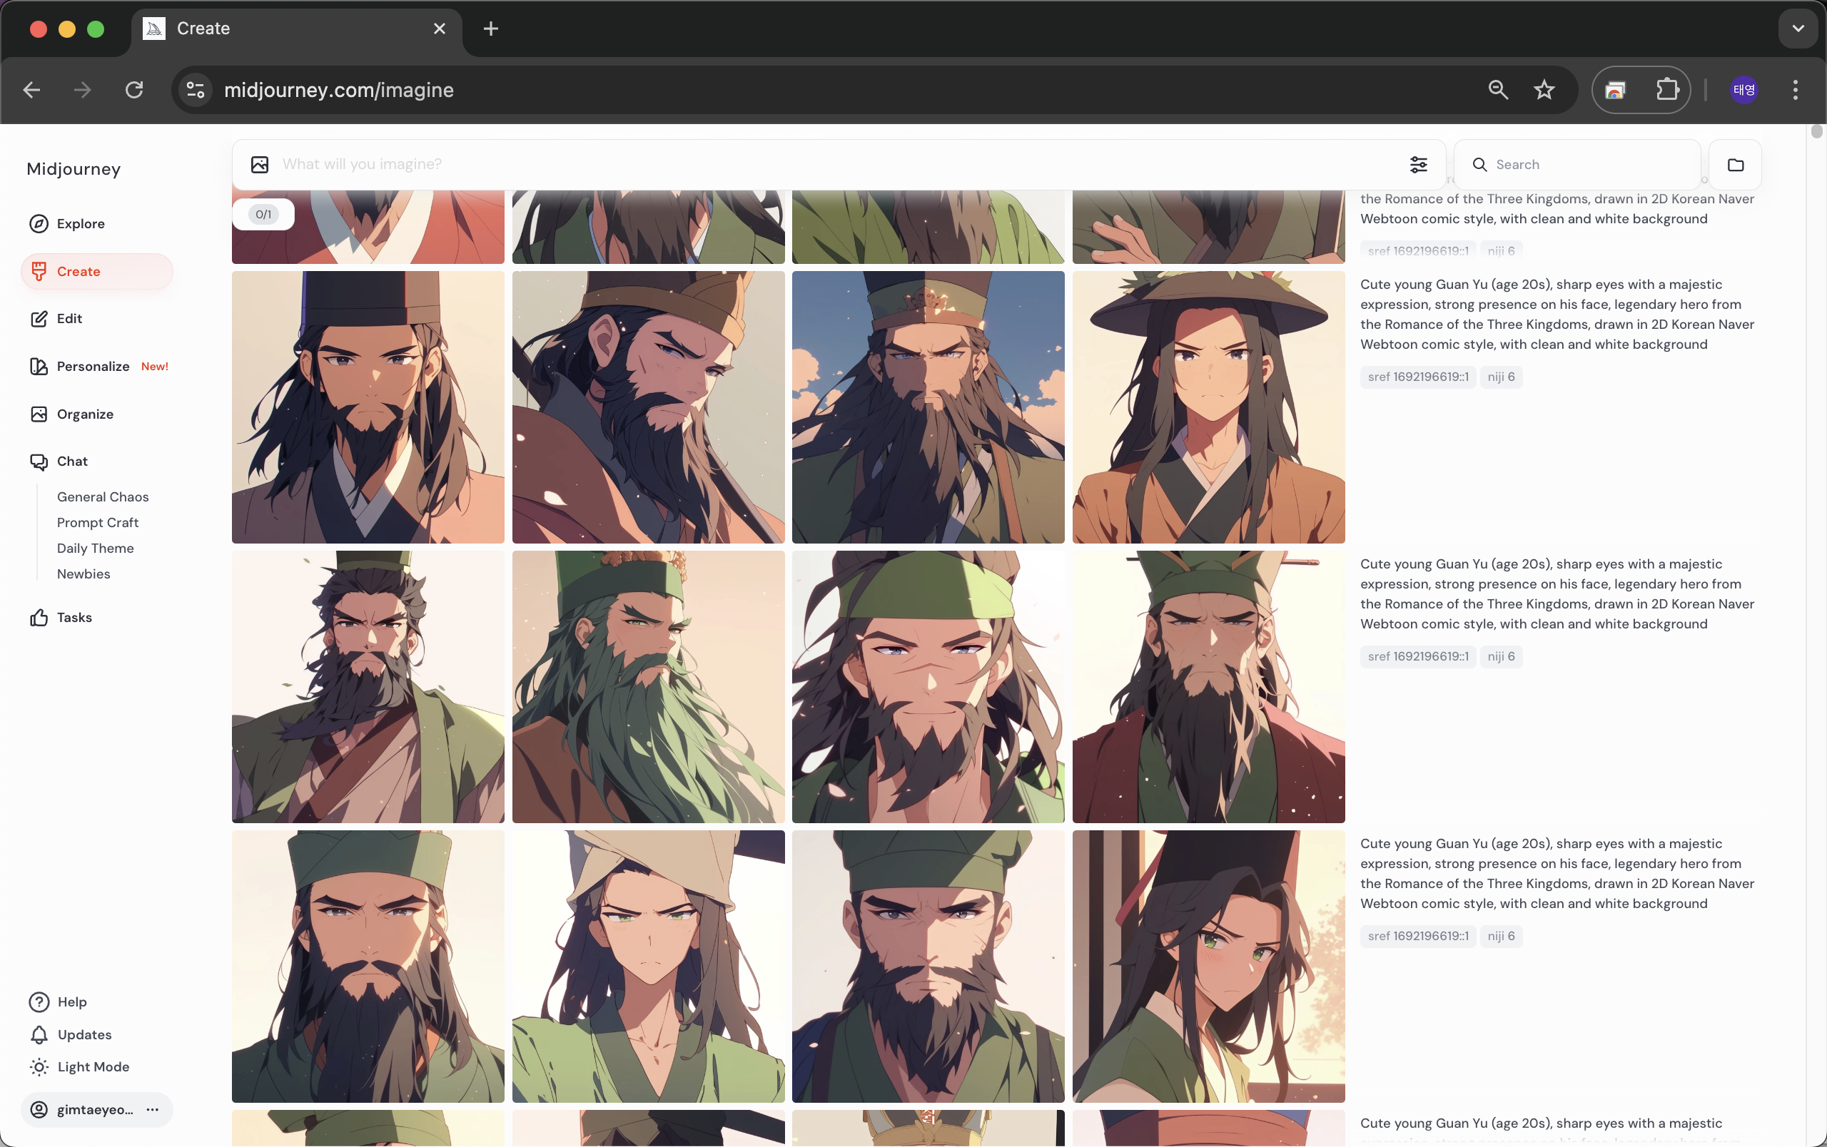Open a new browser tab
The height and width of the screenshot is (1147, 1827).
point(491,28)
